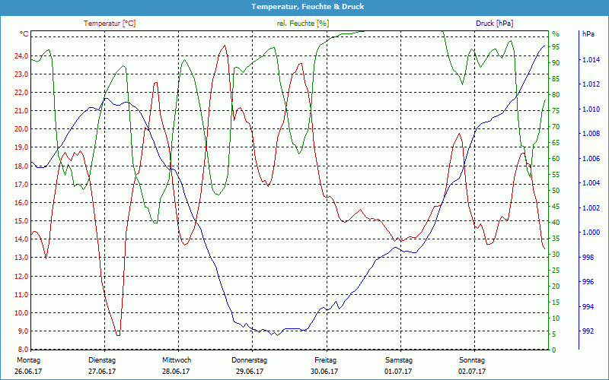Click the '8,0' temperature axis value
Screen dimensions: 609x380
pos(23,349)
